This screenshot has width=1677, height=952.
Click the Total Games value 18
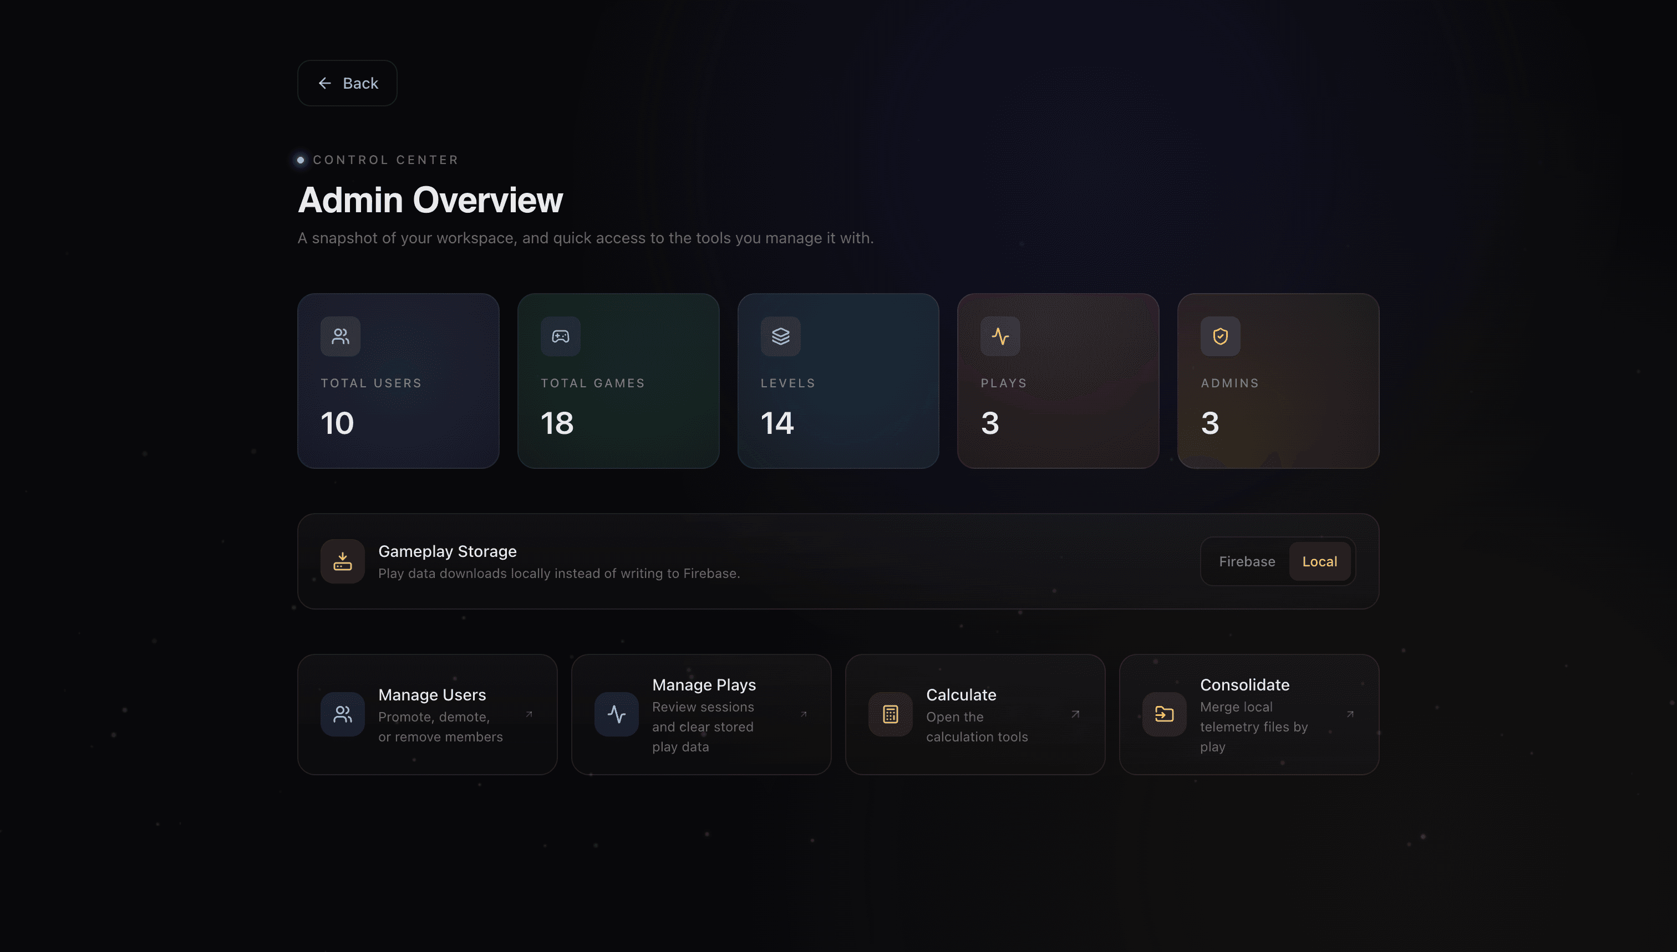pos(557,423)
